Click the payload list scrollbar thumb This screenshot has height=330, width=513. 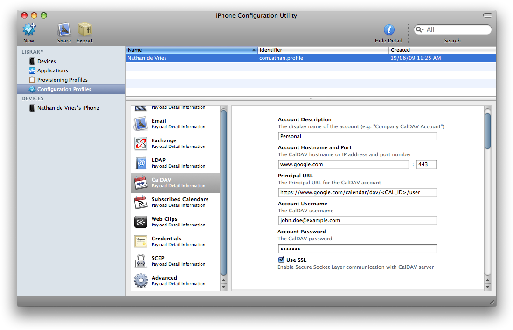[x=224, y=193]
